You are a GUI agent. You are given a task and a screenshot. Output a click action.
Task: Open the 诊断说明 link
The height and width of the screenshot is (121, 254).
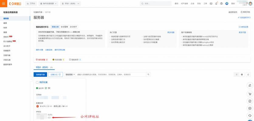49,50
